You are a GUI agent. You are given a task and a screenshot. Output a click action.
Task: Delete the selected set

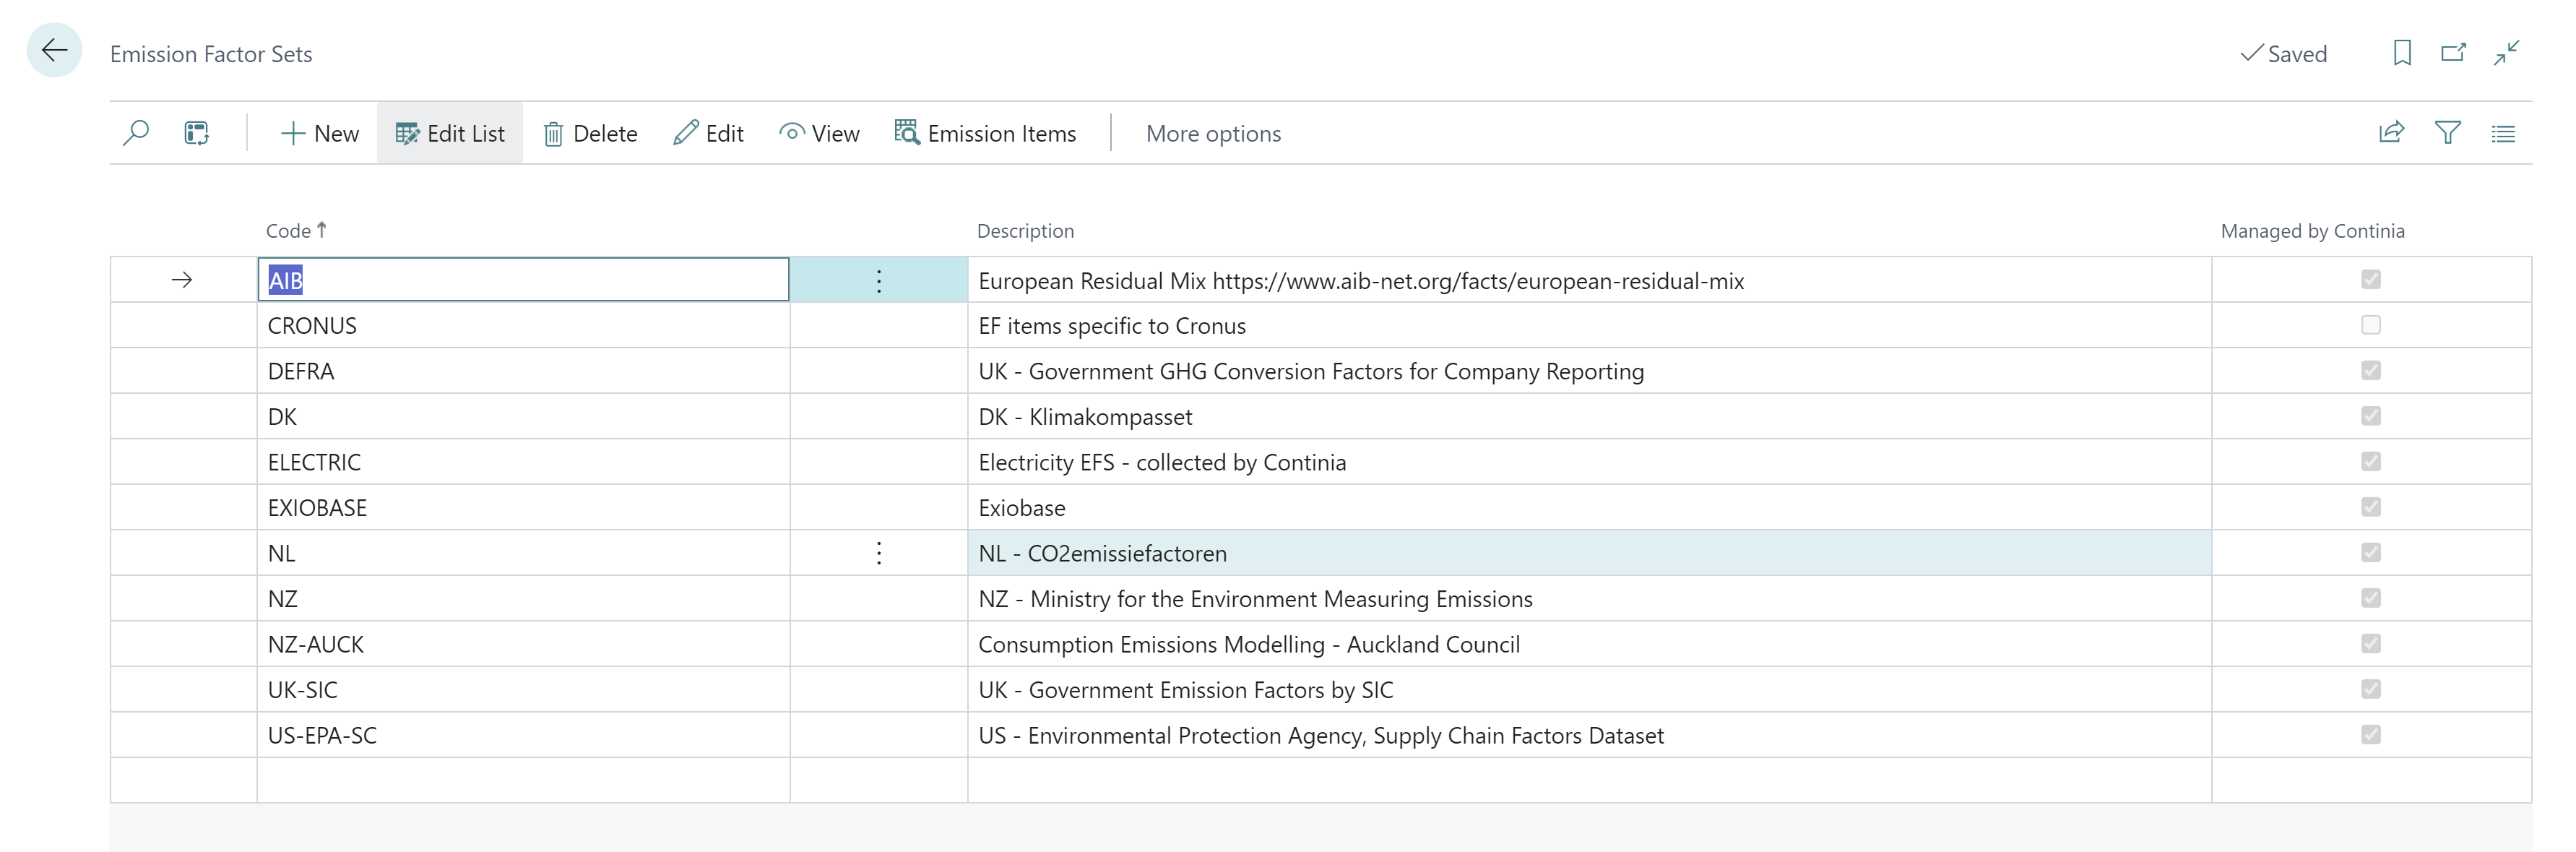coord(590,133)
